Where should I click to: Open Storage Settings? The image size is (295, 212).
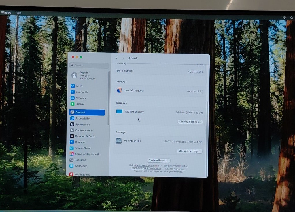190,151
